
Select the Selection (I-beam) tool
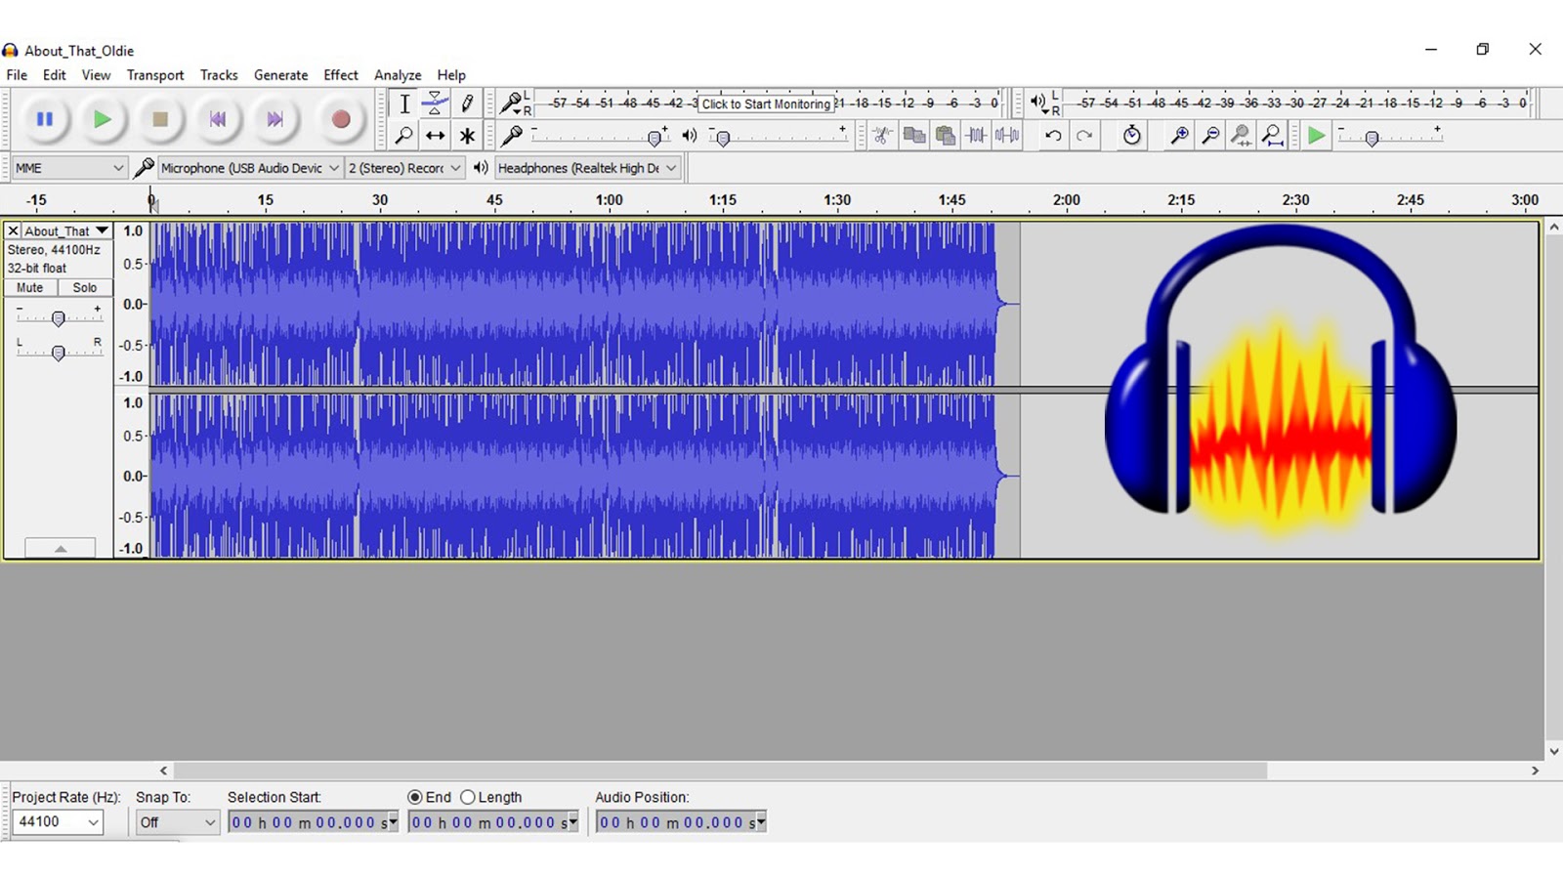point(404,104)
